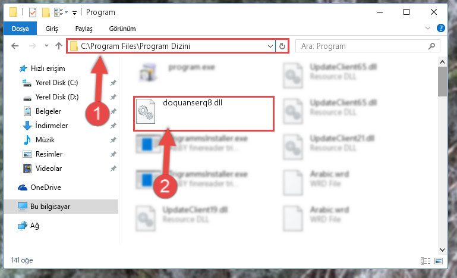Open İndirmeler in the sidebar
Screen dimensions: 457x278
coord(51,126)
